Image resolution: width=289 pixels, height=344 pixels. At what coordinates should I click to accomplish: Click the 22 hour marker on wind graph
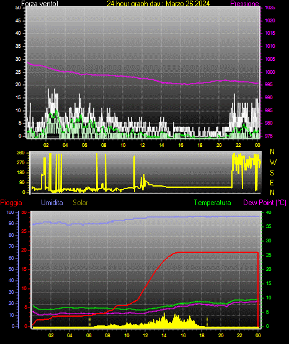coord(238,145)
